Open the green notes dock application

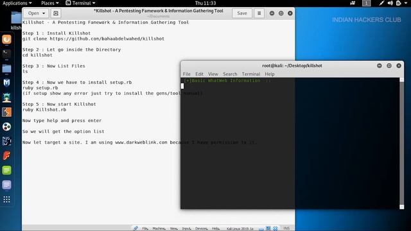click(6, 170)
